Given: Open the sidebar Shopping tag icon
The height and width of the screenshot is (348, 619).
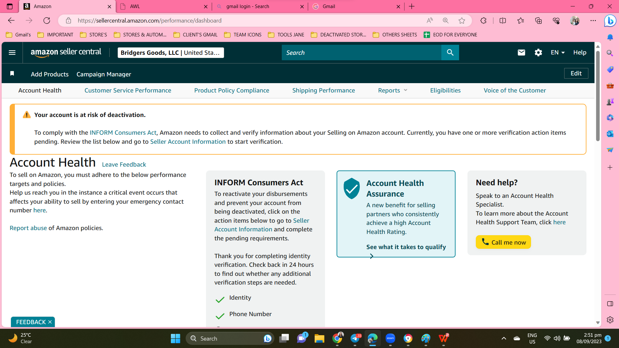Looking at the screenshot, I should point(610,69).
